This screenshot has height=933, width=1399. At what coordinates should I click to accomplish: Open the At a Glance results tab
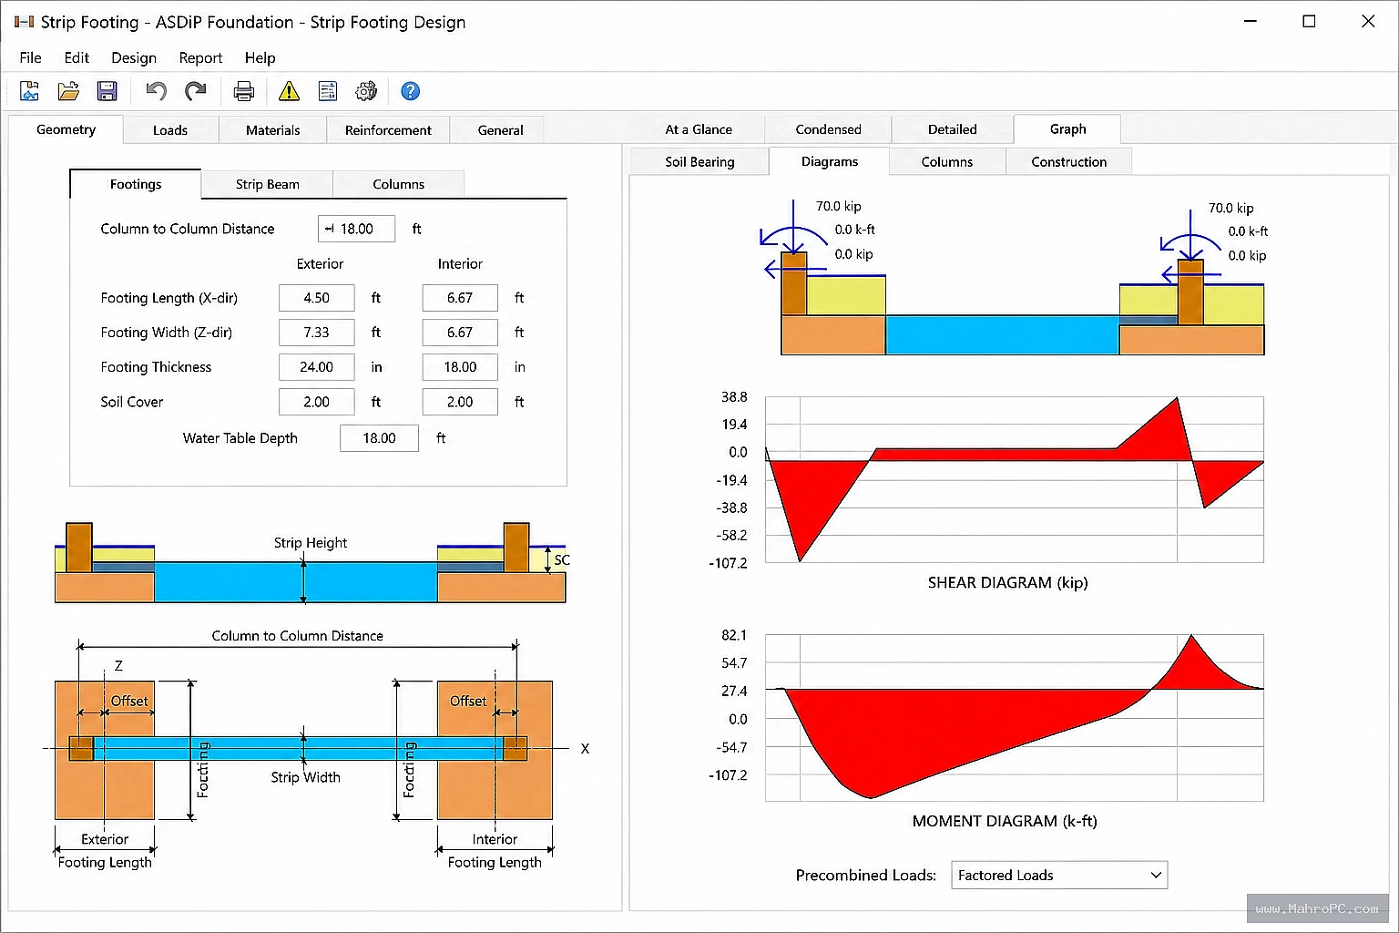point(699,129)
